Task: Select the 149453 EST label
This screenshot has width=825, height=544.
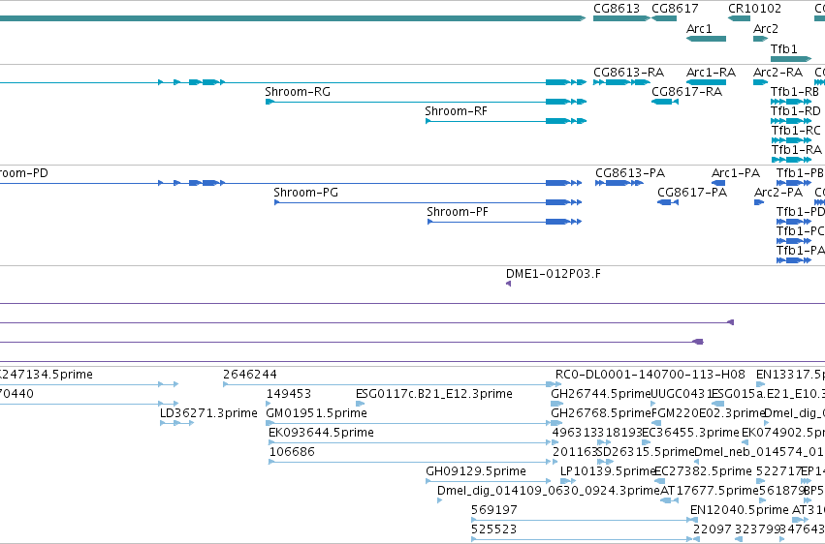Action: [x=289, y=393]
